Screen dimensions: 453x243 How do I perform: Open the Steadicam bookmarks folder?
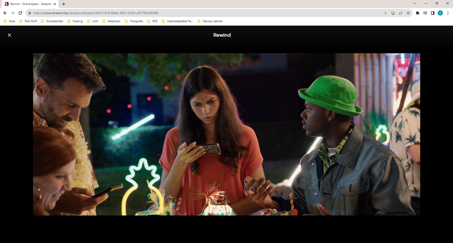(x=111, y=21)
